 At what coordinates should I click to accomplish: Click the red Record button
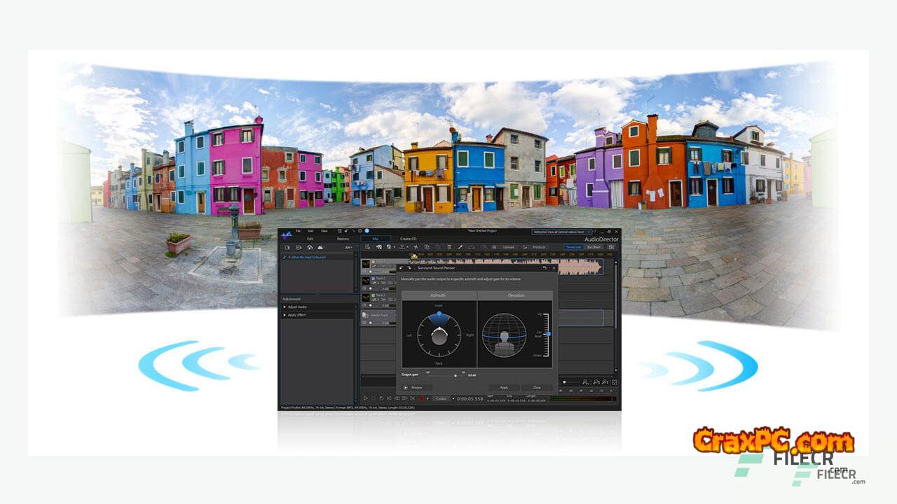click(422, 398)
